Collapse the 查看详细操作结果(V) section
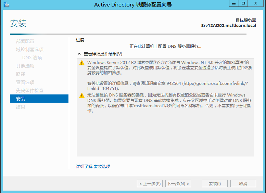This screenshot has width=266, height=193. [79, 54]
